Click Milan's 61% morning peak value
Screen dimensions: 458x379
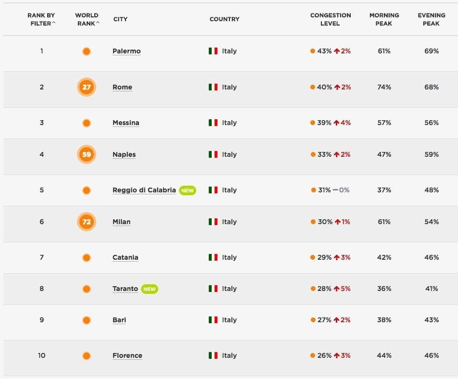click(384, 222)
